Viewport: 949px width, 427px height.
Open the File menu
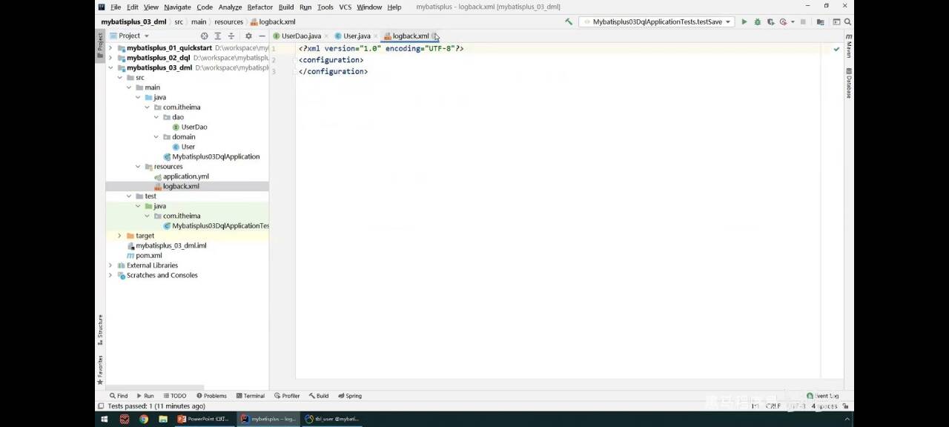(116, 7)
